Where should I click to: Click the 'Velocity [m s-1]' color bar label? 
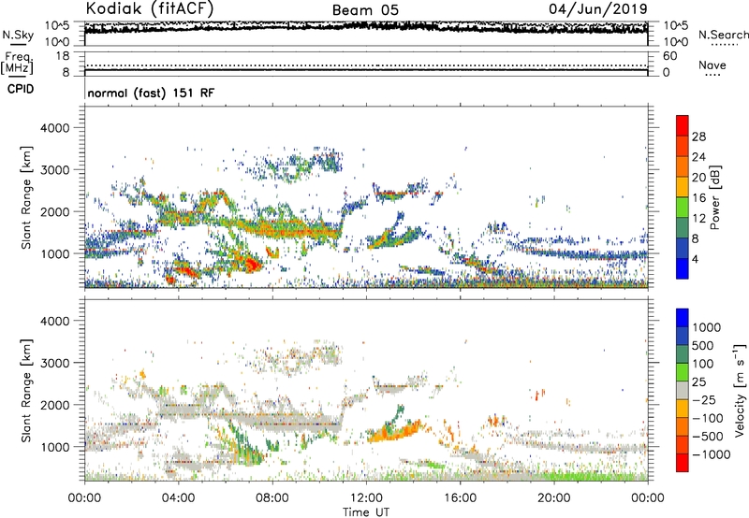tap(740, 390)
